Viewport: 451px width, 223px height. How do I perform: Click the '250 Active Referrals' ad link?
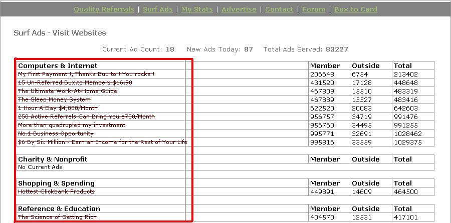86,116
